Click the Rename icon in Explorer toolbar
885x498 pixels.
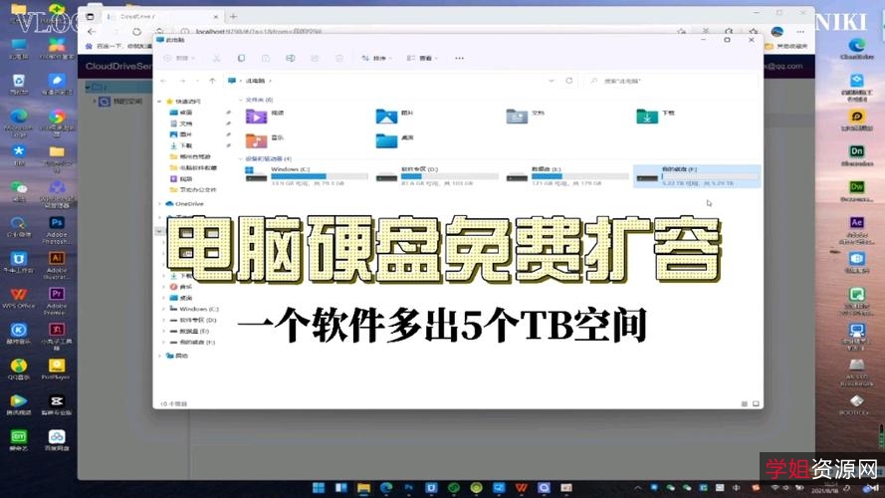[x=290, y=58]
